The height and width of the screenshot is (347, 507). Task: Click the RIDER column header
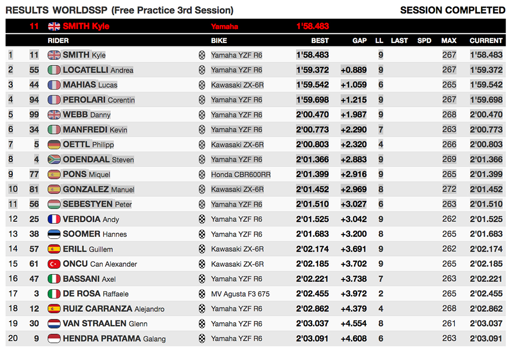[58, 40]
